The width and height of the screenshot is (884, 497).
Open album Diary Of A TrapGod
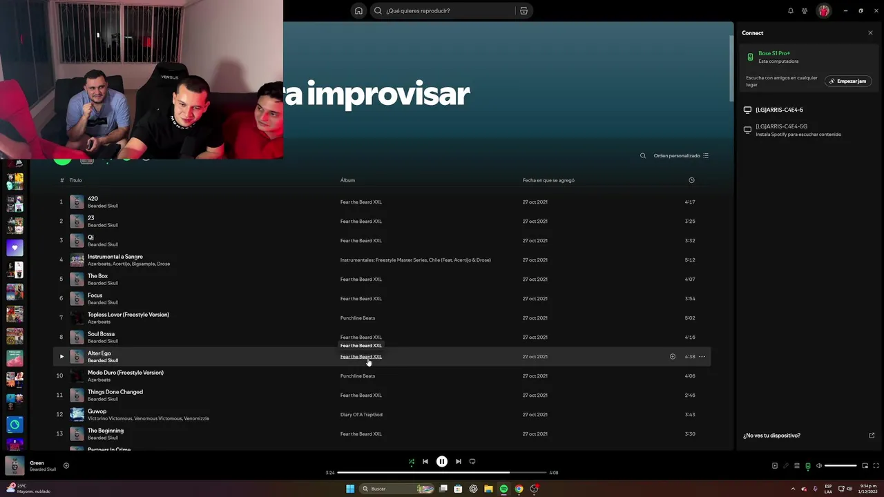pyautogui.click(x=361, y=415)
